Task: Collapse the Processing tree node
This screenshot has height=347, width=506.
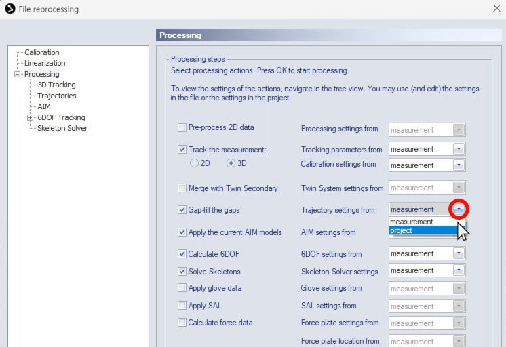Action: pos(17,74)
